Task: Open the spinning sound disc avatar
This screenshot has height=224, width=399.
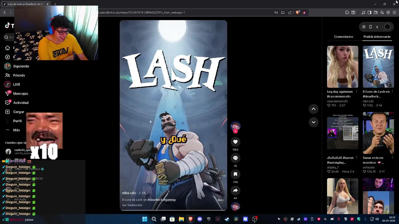Action: point(235,206)
